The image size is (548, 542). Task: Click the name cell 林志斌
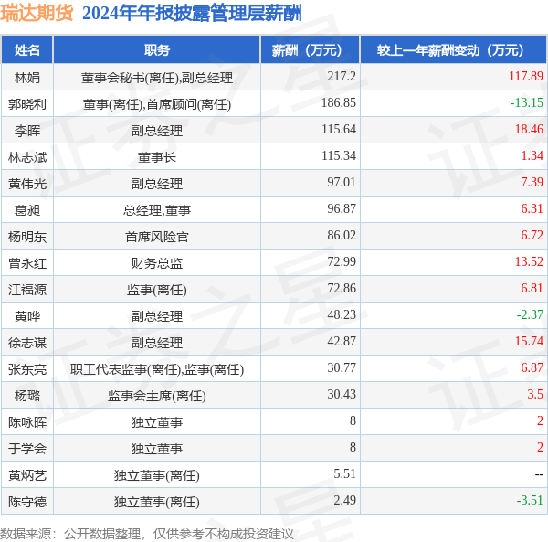pyautogui.click(x=27, y=157)
